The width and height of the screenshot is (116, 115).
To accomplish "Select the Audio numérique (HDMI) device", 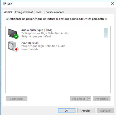I will [x=58, y=33].
